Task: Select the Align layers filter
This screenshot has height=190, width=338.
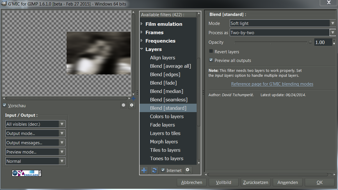Action: (x=163, y=58)
